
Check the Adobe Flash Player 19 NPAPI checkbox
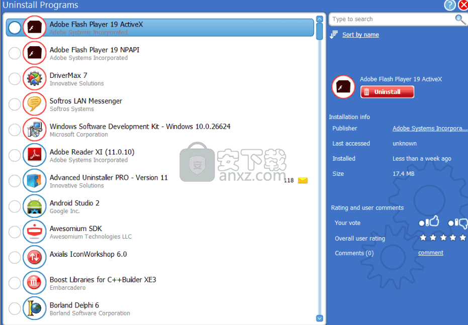click(x=15, y=53)
